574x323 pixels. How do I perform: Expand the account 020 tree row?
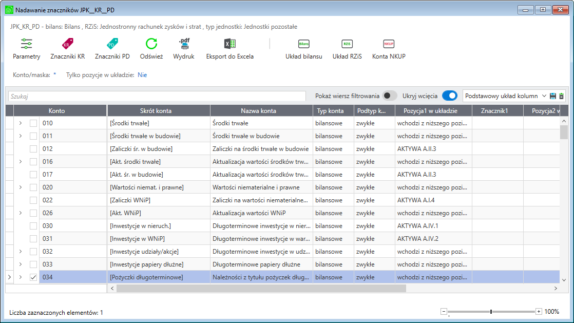point(21,187)
